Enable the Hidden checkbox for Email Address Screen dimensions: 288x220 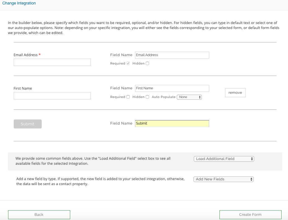click(147, 63)
